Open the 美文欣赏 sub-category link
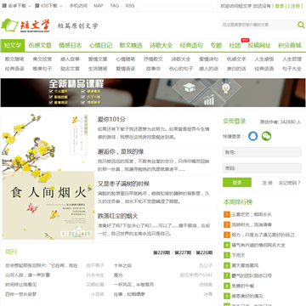Image resolution: width=306 pixels, height=306 pixels. click(42, 59)
